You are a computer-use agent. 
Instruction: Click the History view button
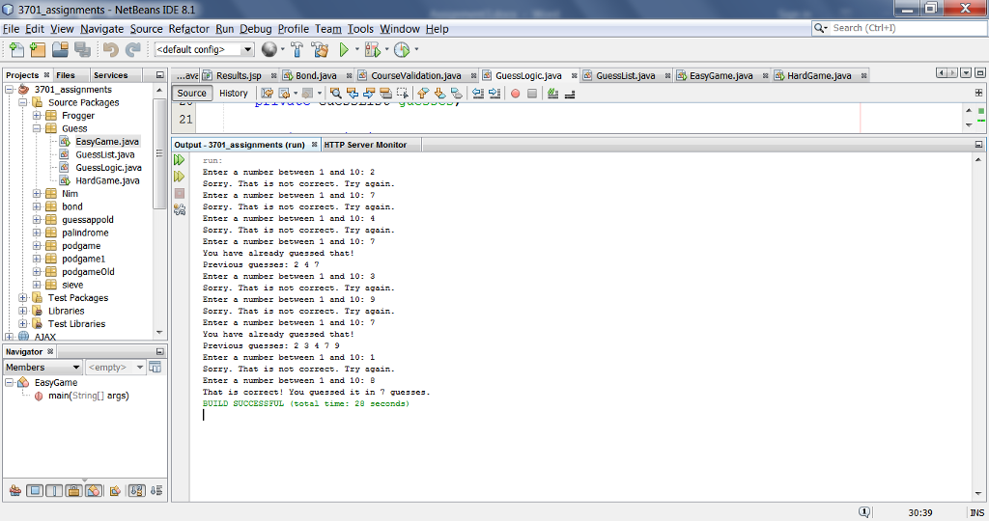click(x=233, y=94)
